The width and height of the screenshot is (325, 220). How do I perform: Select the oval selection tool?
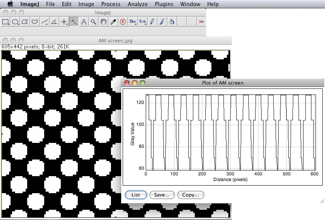[15, 22]
